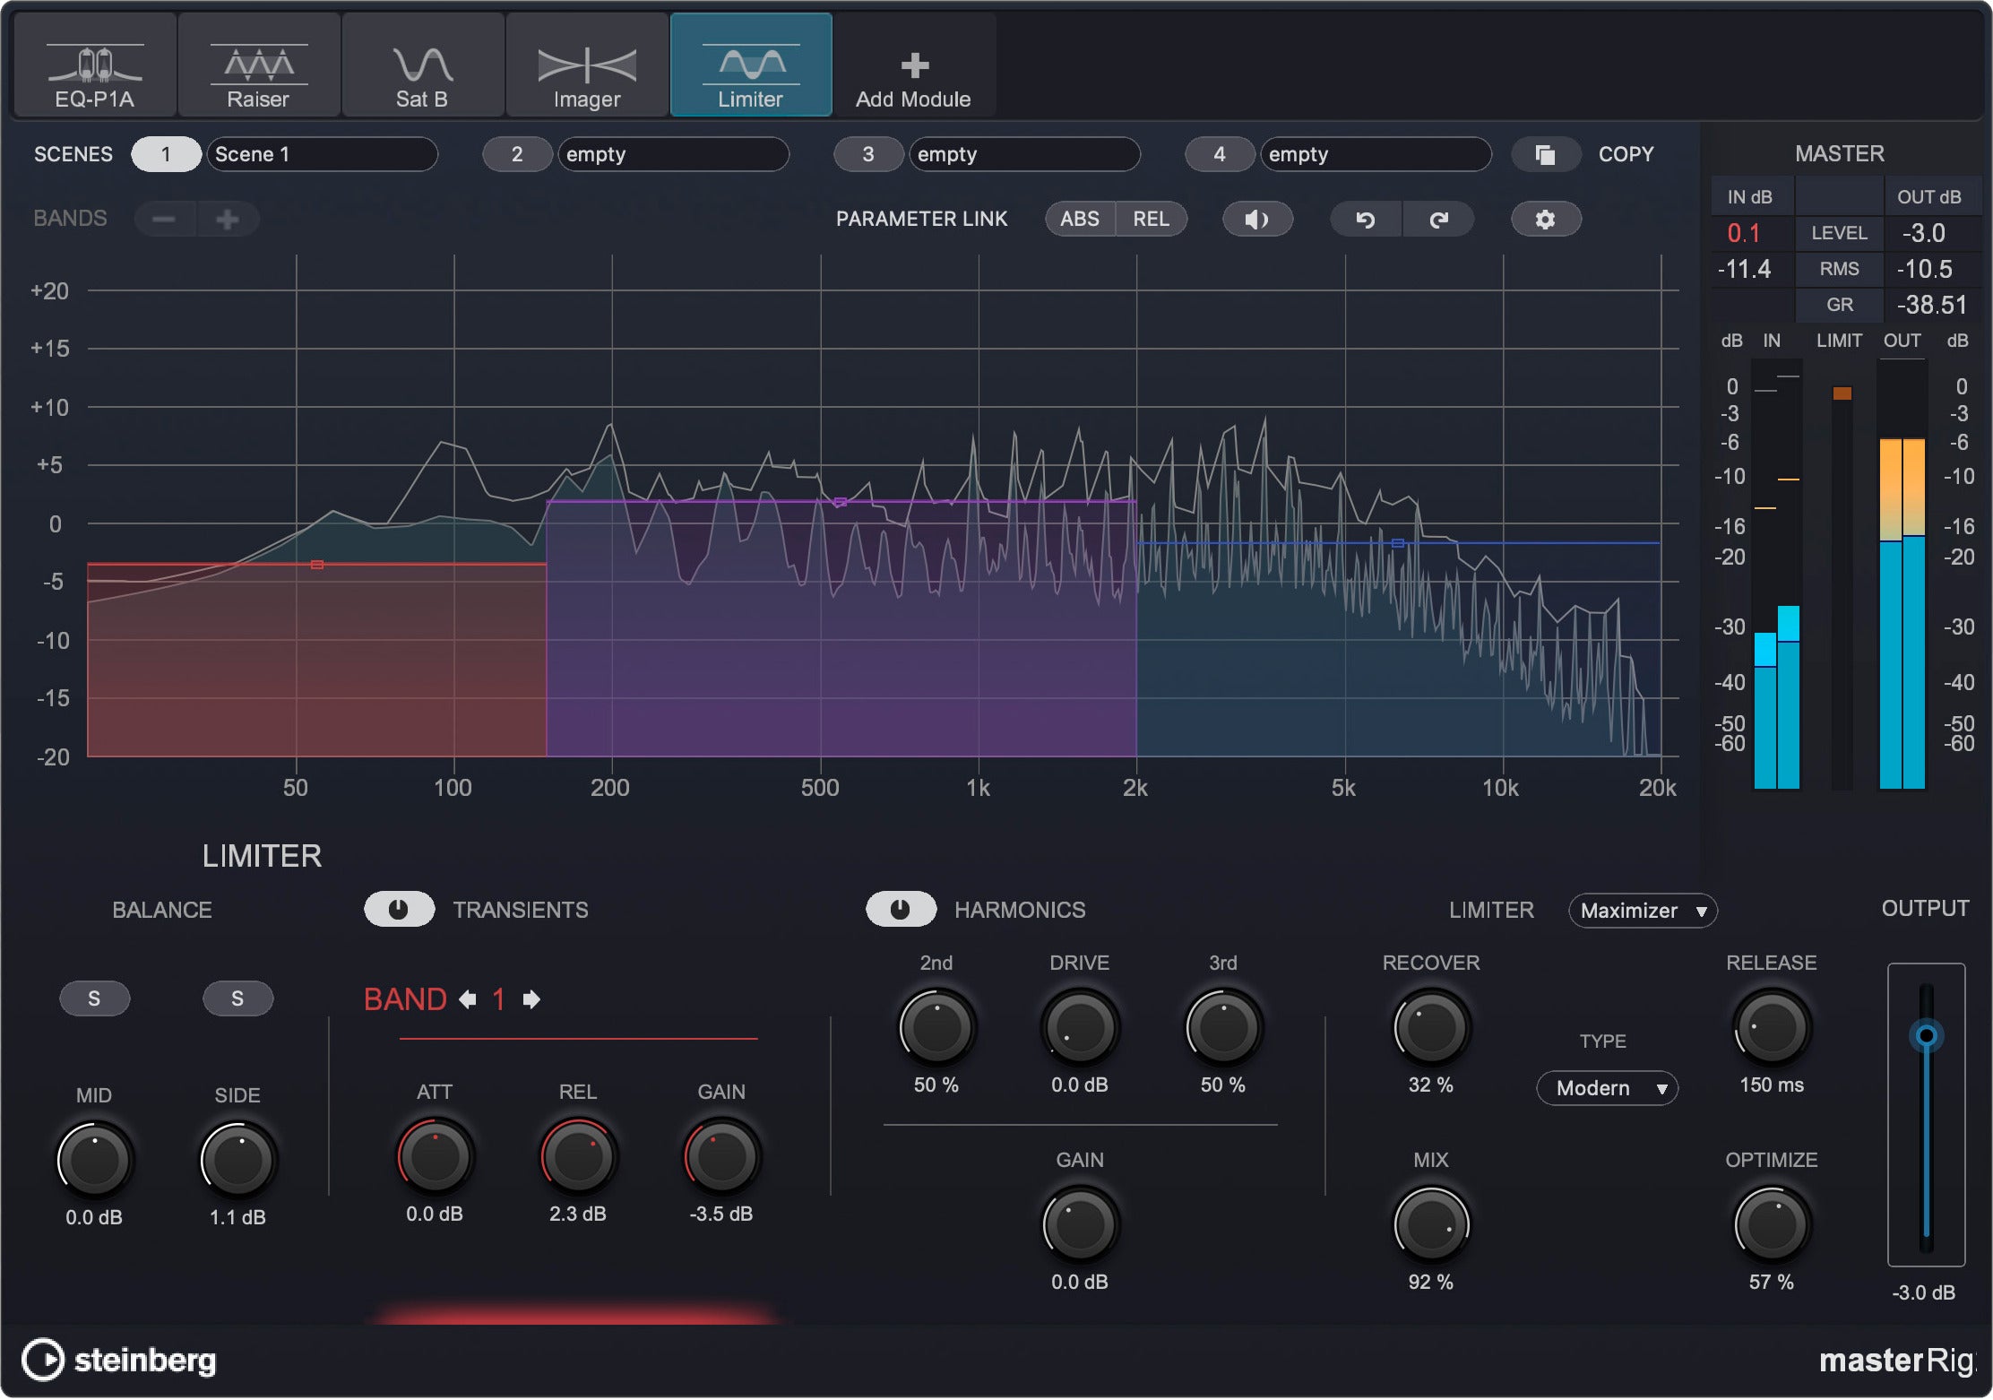Screen dimensions: 1993x1400
Task: Toggle the HARMONICS section on
Action: 902,909
